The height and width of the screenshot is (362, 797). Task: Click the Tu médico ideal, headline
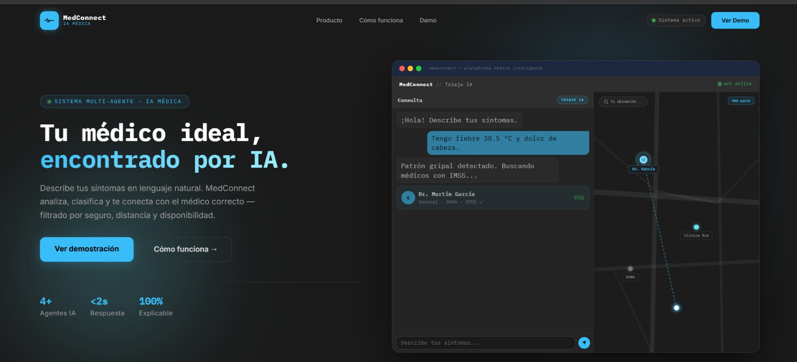pyautogui.click(x=150, y=133)
